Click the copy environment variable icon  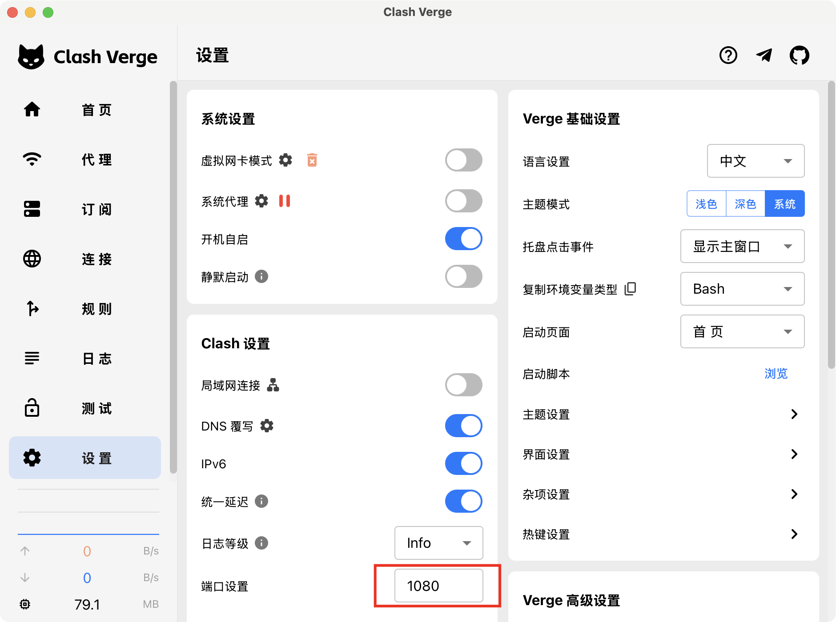click(x=630, y=289)
